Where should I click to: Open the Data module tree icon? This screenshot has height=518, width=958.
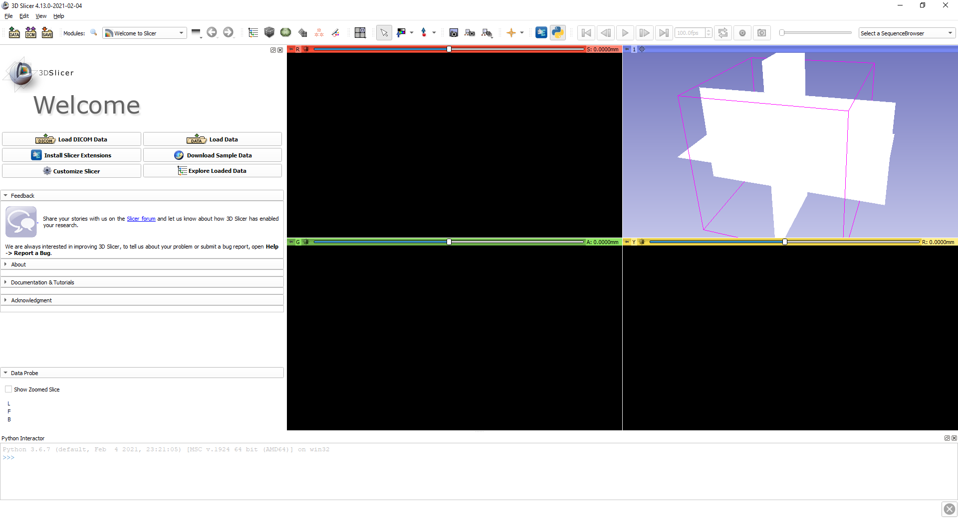[x=253, y=33]
